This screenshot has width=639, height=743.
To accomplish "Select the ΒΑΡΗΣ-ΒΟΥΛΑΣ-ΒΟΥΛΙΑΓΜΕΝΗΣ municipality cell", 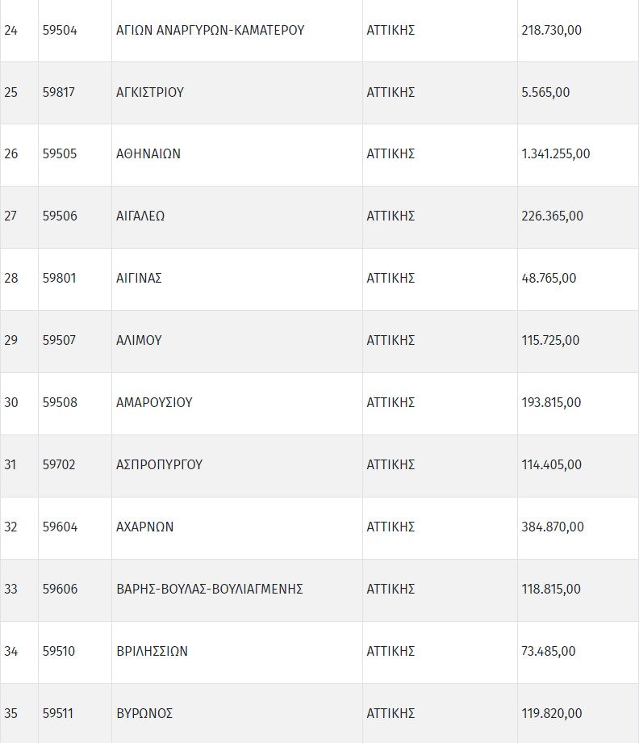I will [x=210, y=589].
